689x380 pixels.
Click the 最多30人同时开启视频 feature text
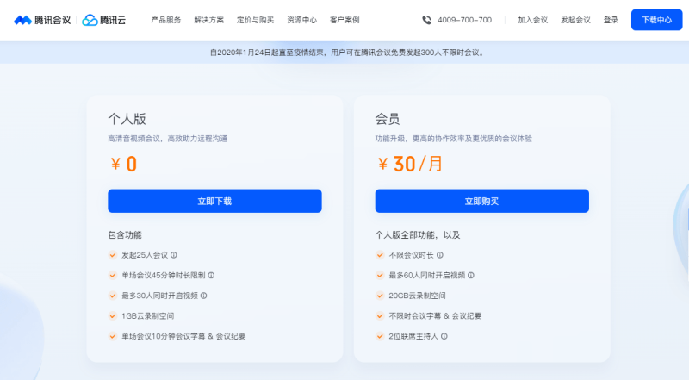coord(159,296)
